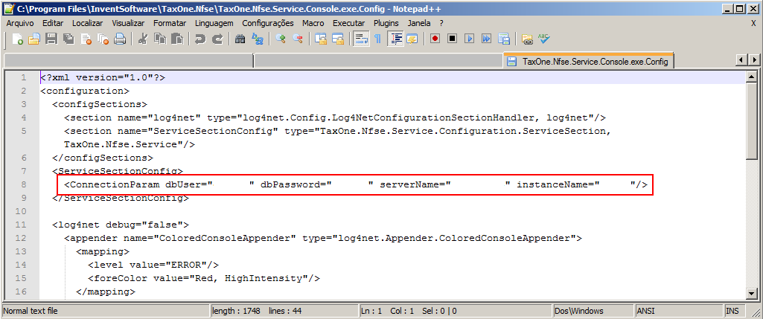Click the folder-with-link plugin toolbar icon
The width and height of the screenshot is (763, 319).
point(527,39)
